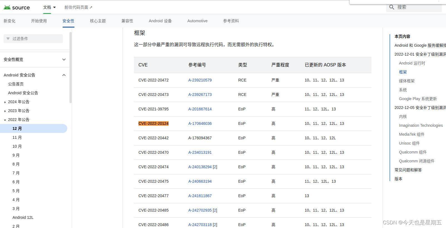
Task: Click the CVE-2022-20442 table cell
Action: pos(153,138)
